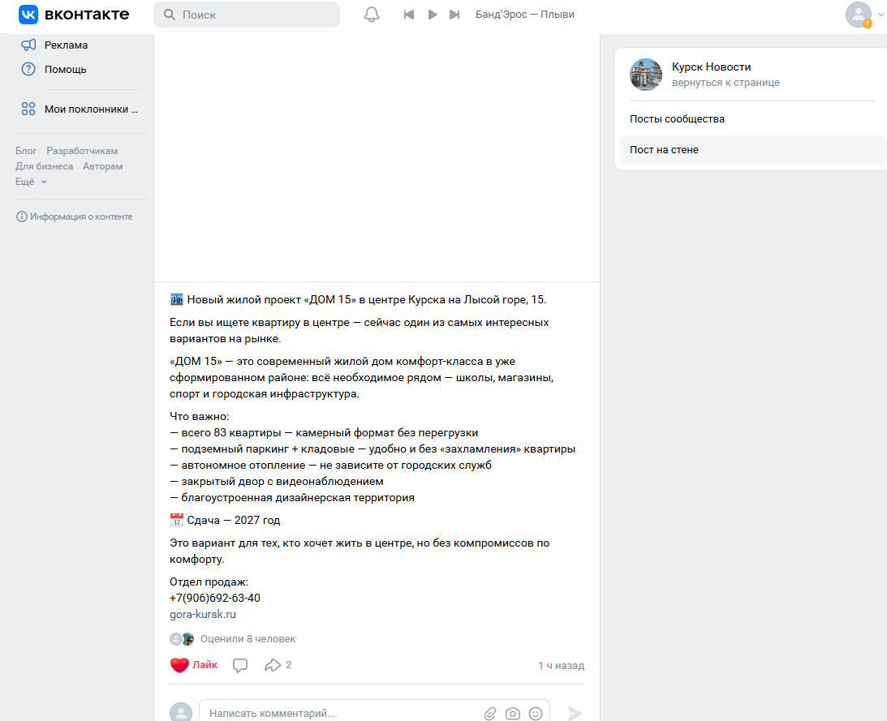Play the current music track
Viewport: 887px width, 721px height.
click(x=433, y=15)
